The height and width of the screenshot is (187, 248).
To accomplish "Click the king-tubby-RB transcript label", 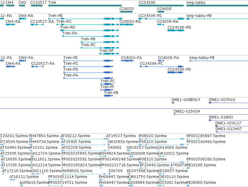I will pos(199,16).
